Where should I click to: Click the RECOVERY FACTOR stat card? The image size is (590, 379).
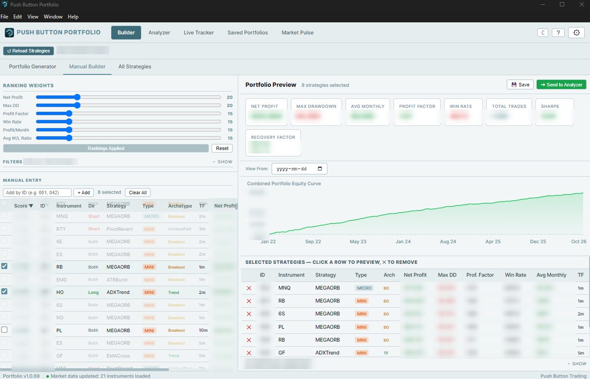[273, 143]
